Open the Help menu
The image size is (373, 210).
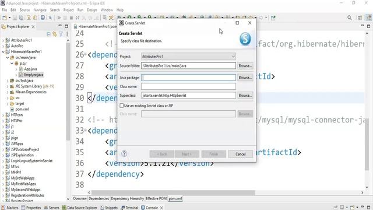[119, 10]
